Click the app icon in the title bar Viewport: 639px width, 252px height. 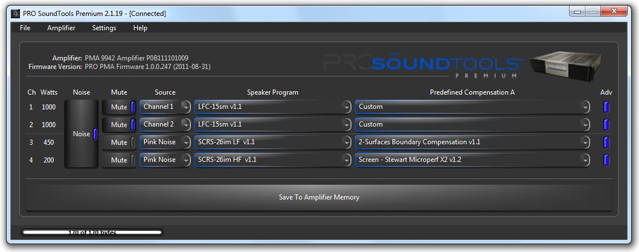[x=16, y=14]
